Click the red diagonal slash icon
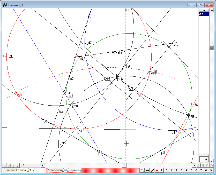This screenshot has width=216, height=175. click(9, 166)
